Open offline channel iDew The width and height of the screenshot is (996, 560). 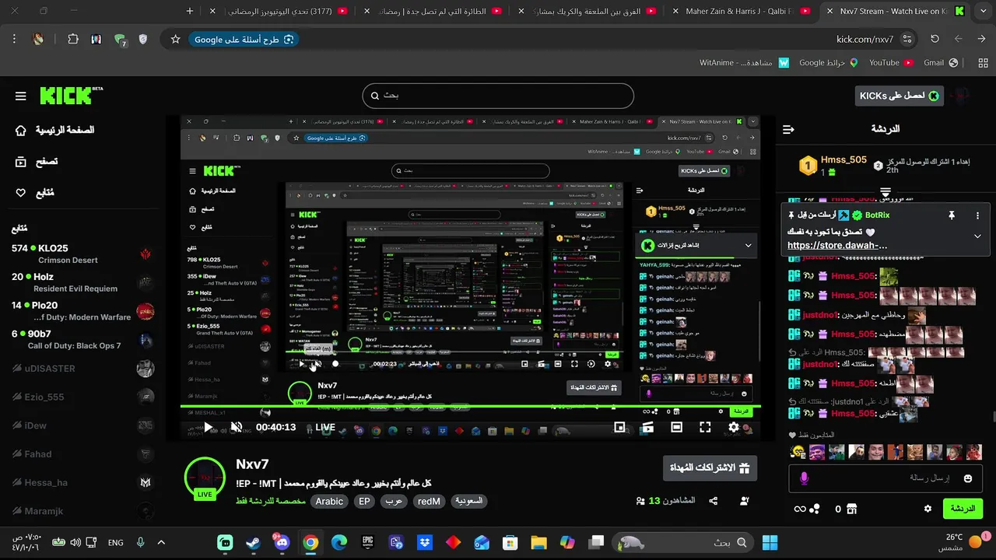pyautogui.click(x=82, y=425)
